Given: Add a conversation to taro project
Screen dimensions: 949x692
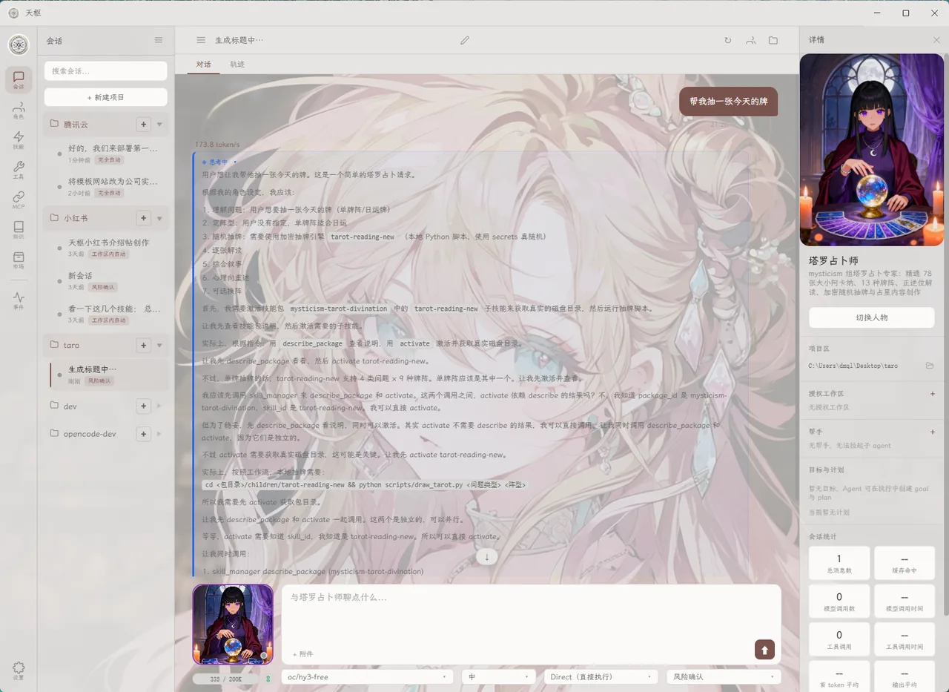Looking at the screenshot, I should click(144, 345).
